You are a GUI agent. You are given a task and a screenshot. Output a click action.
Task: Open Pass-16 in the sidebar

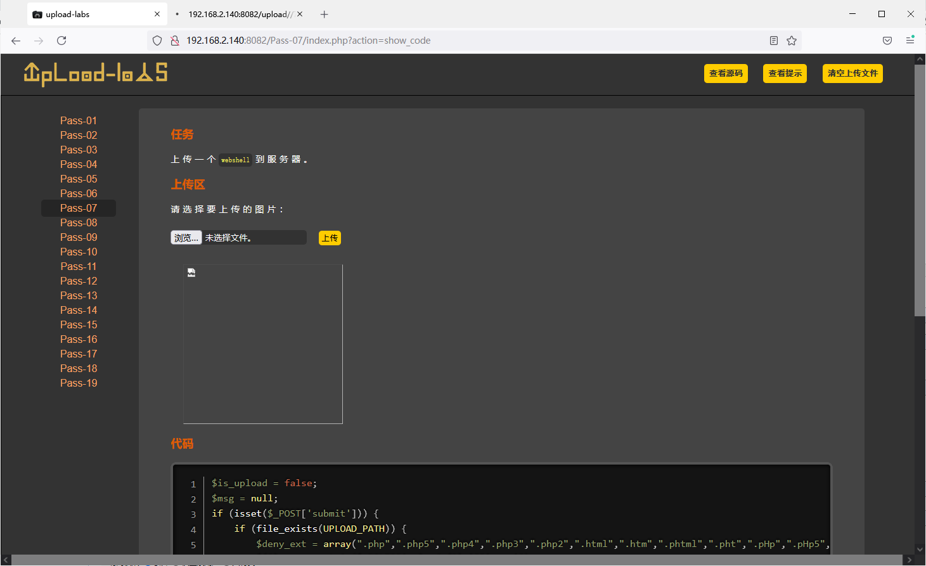(x=79, y=339)
